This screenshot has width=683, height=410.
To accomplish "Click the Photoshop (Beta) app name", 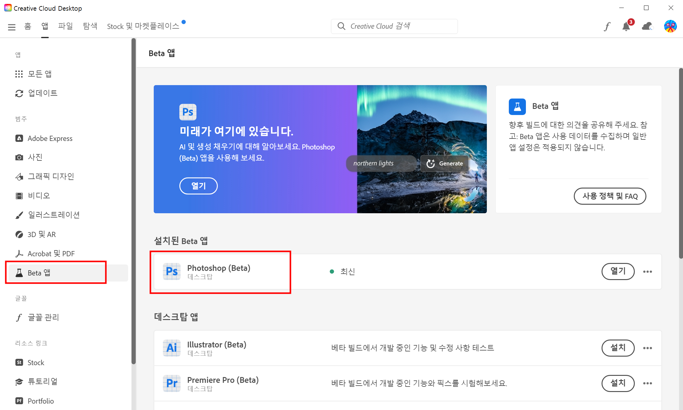I will [x=219, y=268].
